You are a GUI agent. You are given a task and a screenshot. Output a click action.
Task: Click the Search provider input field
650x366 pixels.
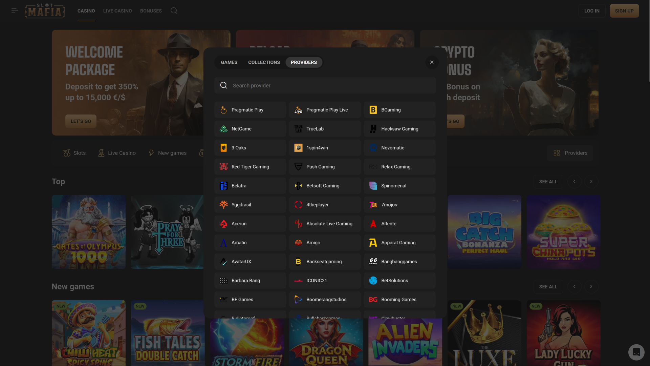[x=325, y=85]
